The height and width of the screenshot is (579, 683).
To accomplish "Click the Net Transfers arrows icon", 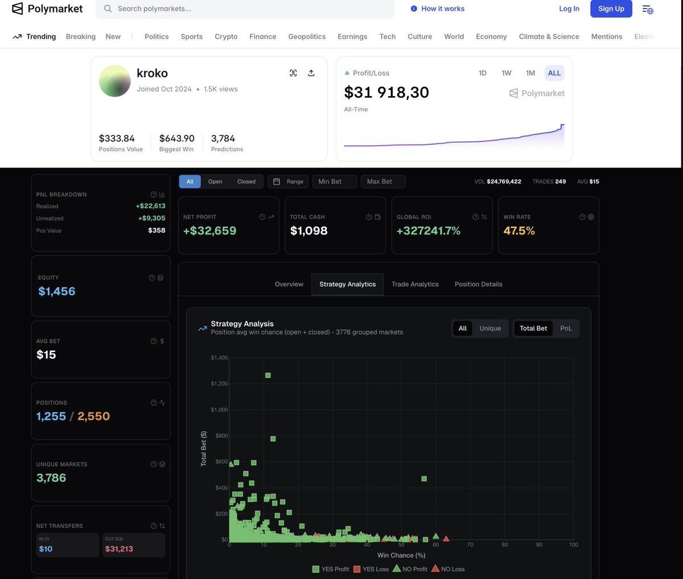I will pos(162,526).
